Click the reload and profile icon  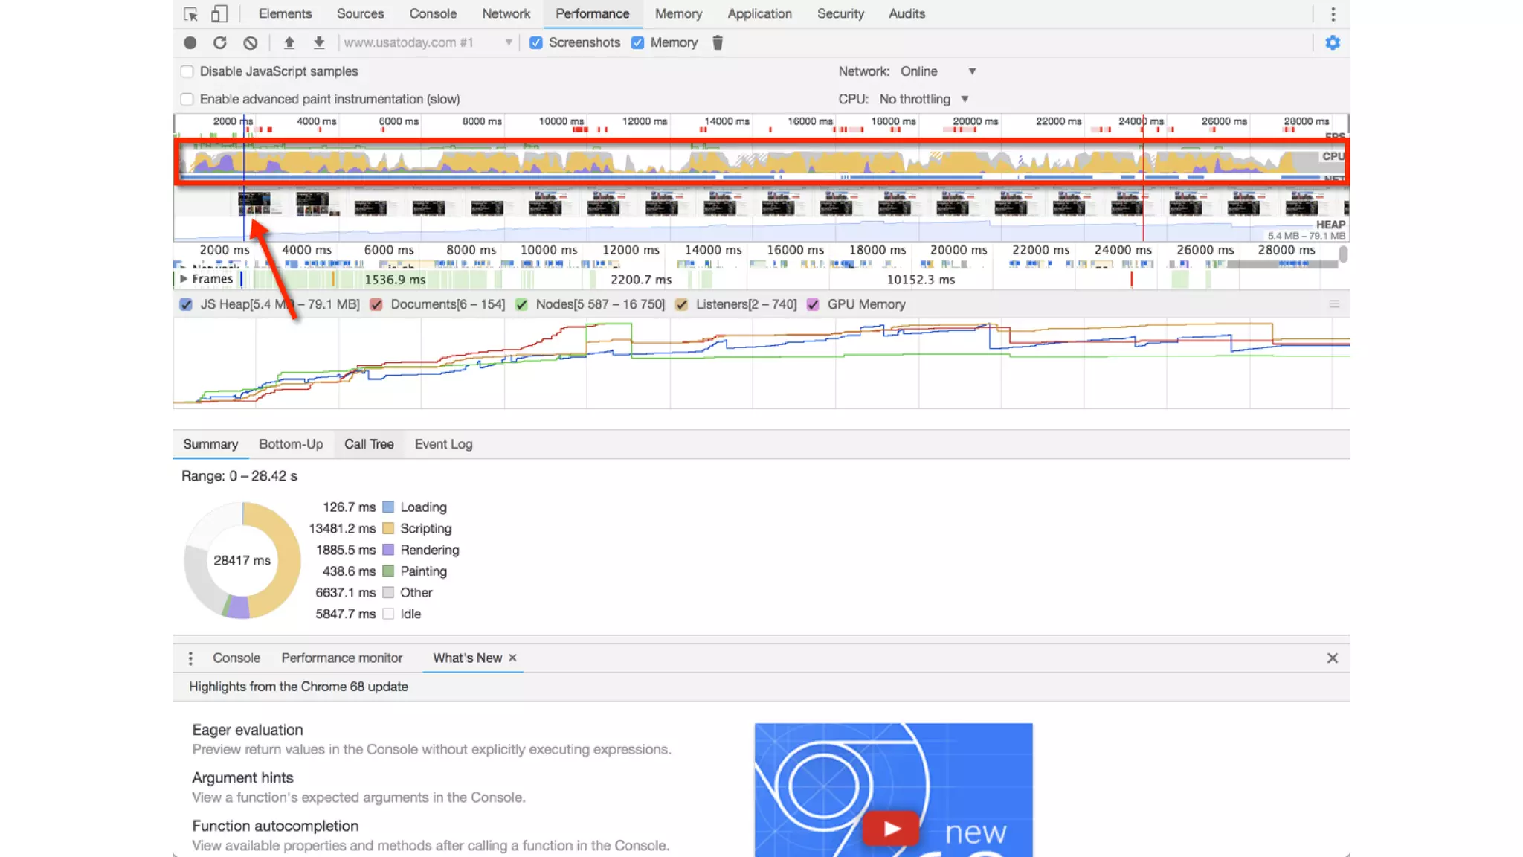pyautogui.click(x=219, y=43)
